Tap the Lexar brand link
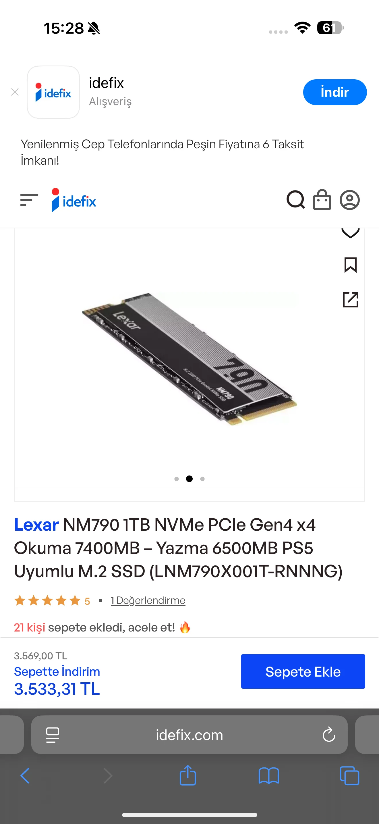This screenshot has height=824, width=379. pos(36,525)
